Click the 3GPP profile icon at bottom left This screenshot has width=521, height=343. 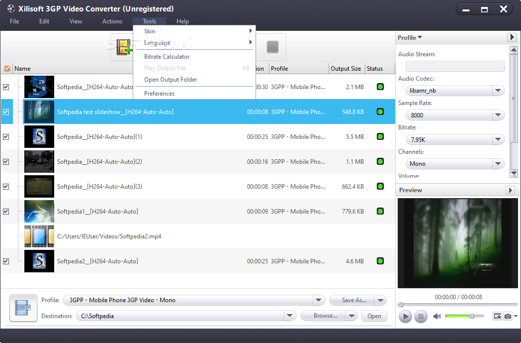pyautogui.click(x=23, y=308)
